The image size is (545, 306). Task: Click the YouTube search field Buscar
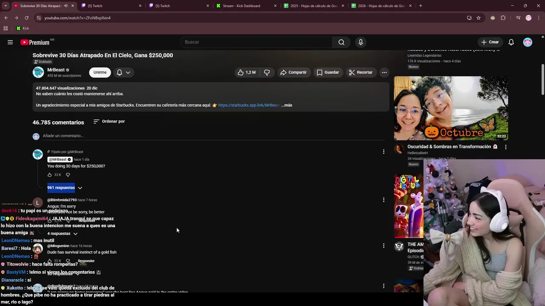click(257, 42)
